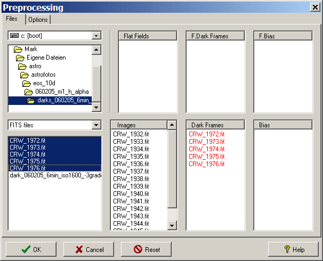Click the Reset button
This screenshot has width=323, height=261.
tap(146, 249)
